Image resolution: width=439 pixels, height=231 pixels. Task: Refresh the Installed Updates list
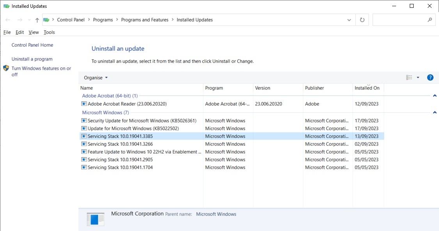click(x=362, y=20)
